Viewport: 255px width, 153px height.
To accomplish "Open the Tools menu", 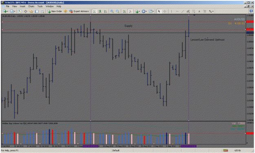I will click(40, 7).
